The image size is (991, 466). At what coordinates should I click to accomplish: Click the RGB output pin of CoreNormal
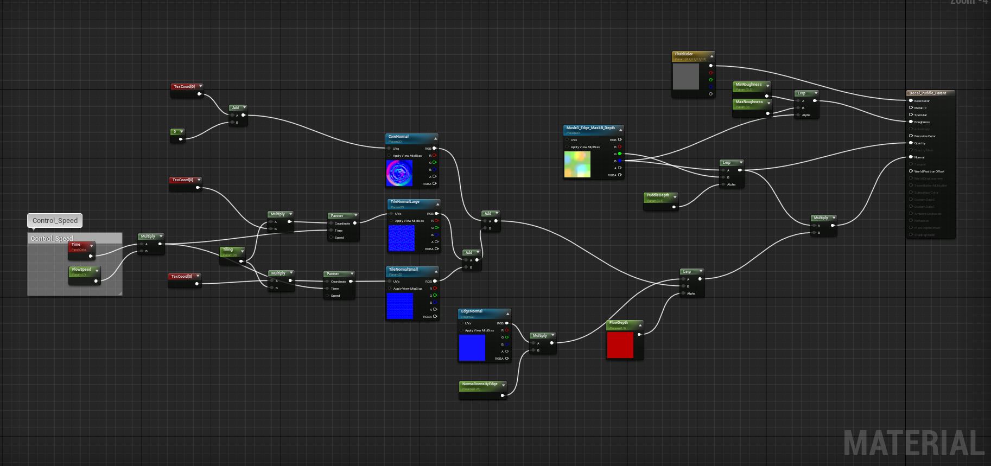[x=434, y=148]
